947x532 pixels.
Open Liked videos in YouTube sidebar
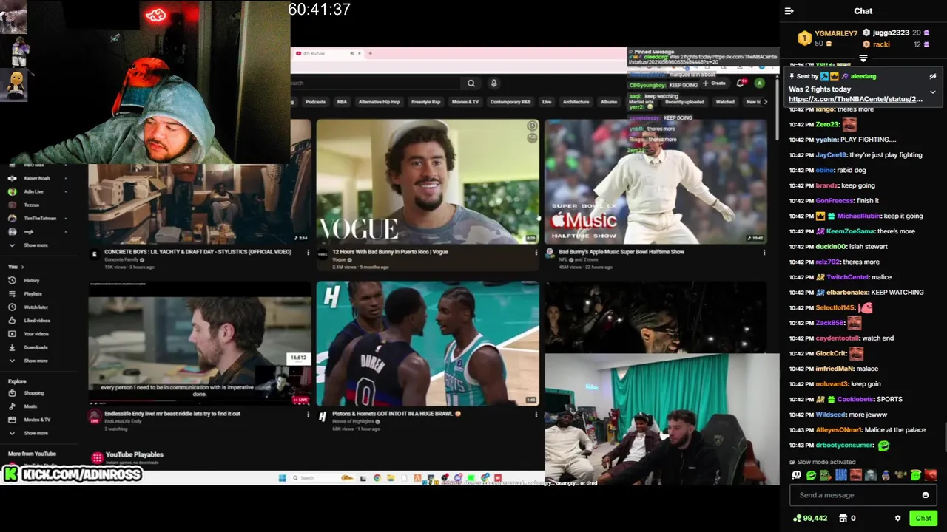pos(37,321)
